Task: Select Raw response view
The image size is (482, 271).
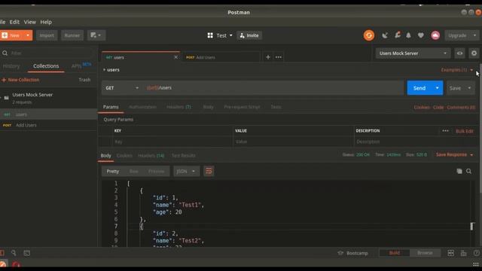Action: 134,171
